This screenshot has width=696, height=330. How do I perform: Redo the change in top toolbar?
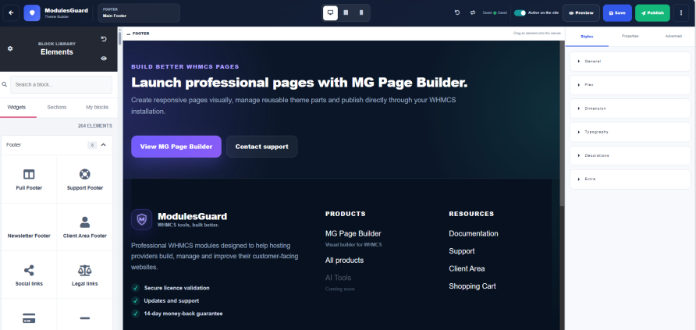(473, 12)
